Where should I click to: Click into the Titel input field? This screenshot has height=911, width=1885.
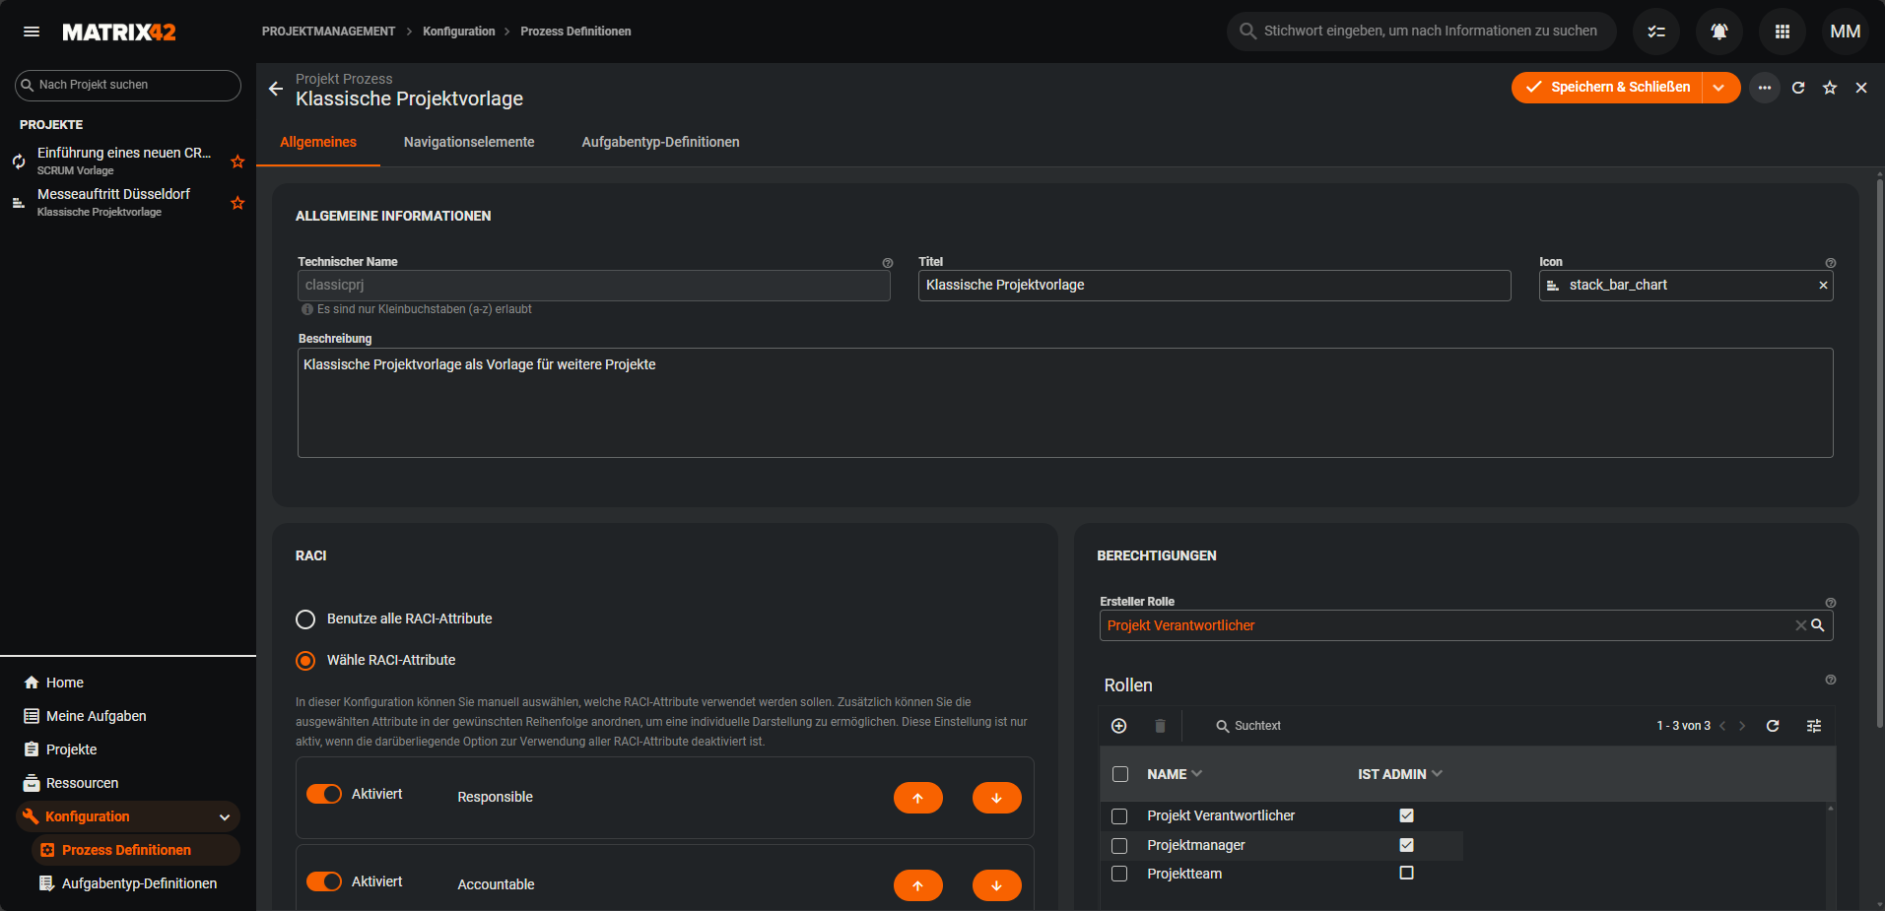1214,286
